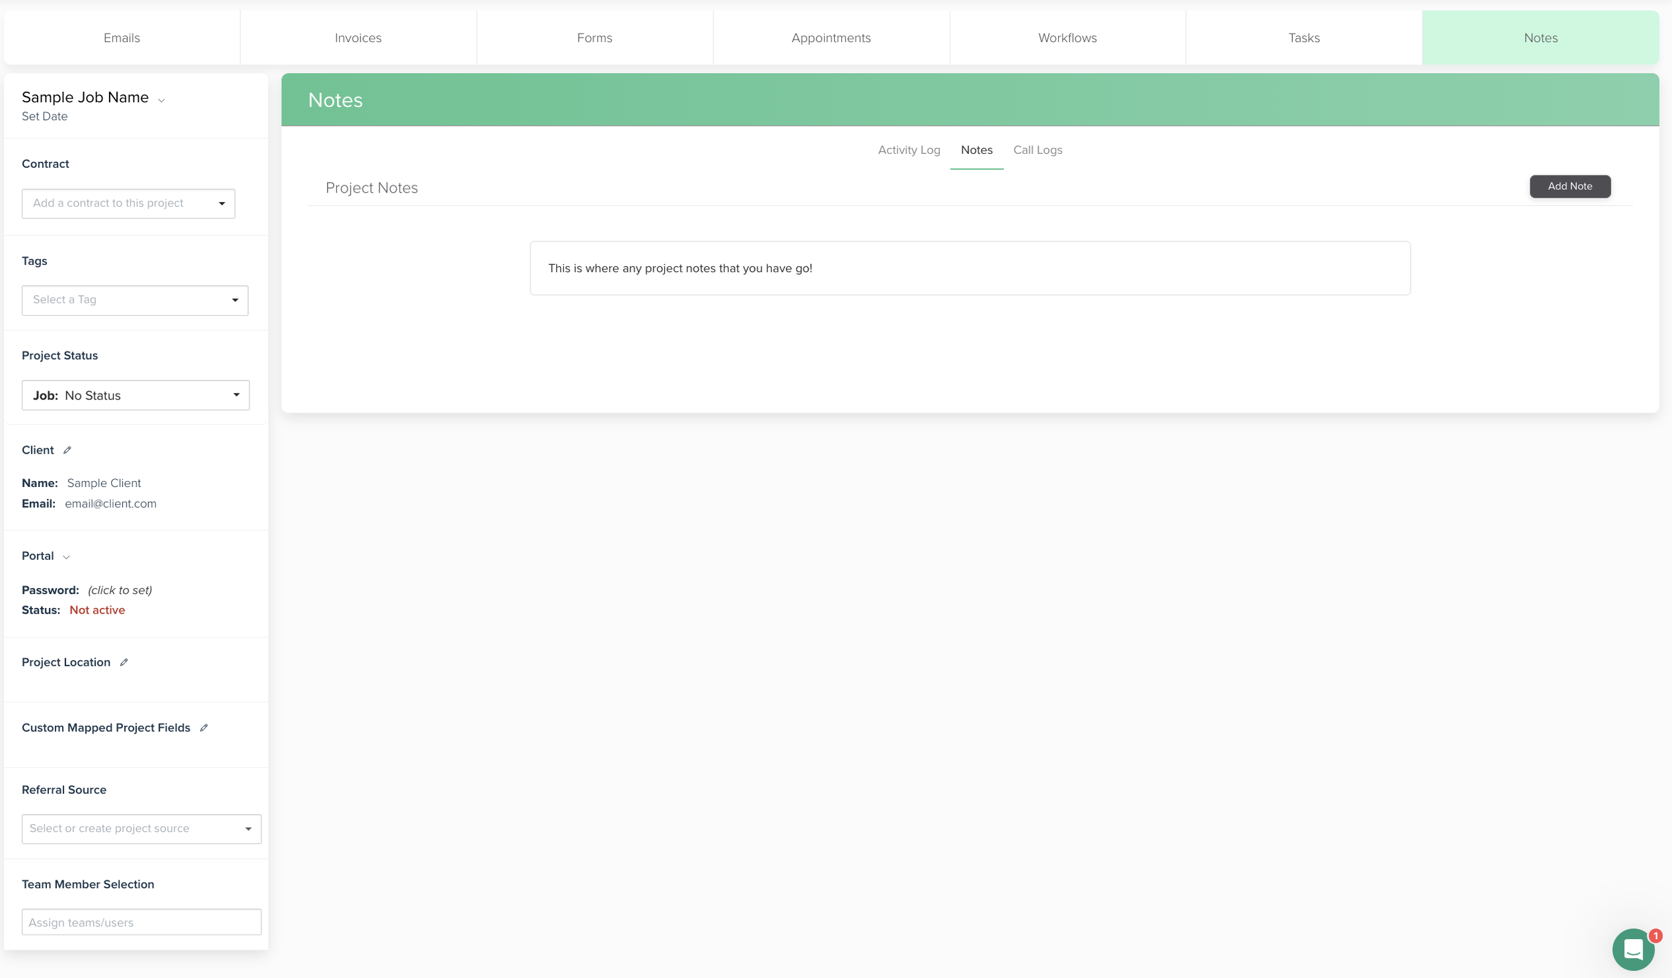The image size is (1672, 978).
Task: Collapse the Portal section chevron
Action: (x=66, y=557)
